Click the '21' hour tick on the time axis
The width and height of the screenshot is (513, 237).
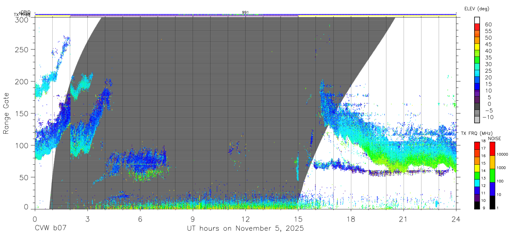[403, 219]
